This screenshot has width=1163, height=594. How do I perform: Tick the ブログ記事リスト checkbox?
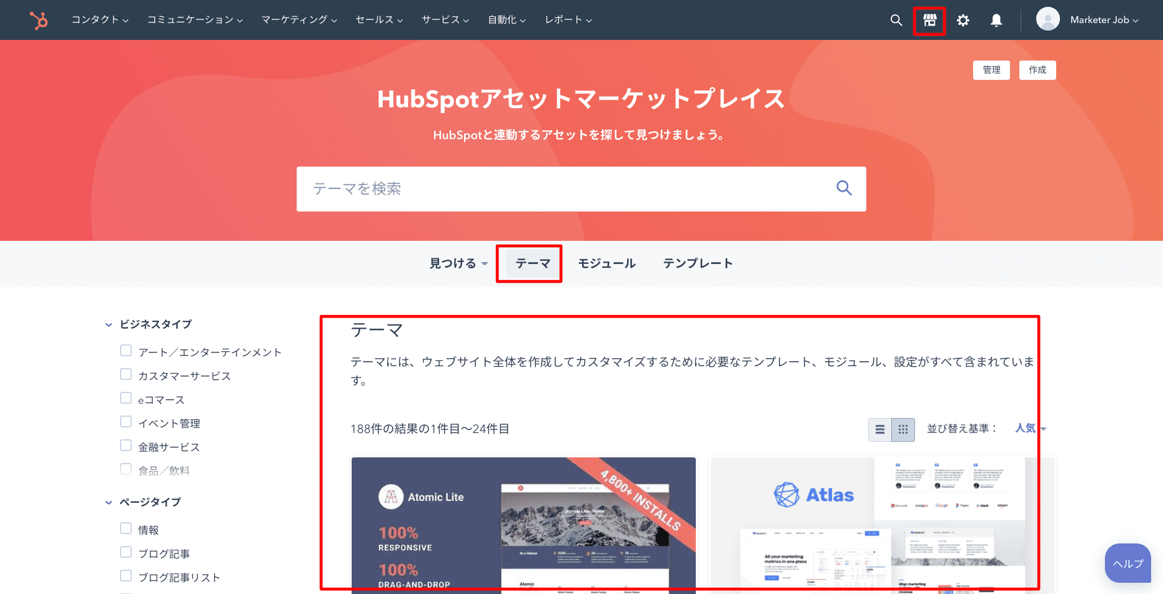tap(126, 576)
